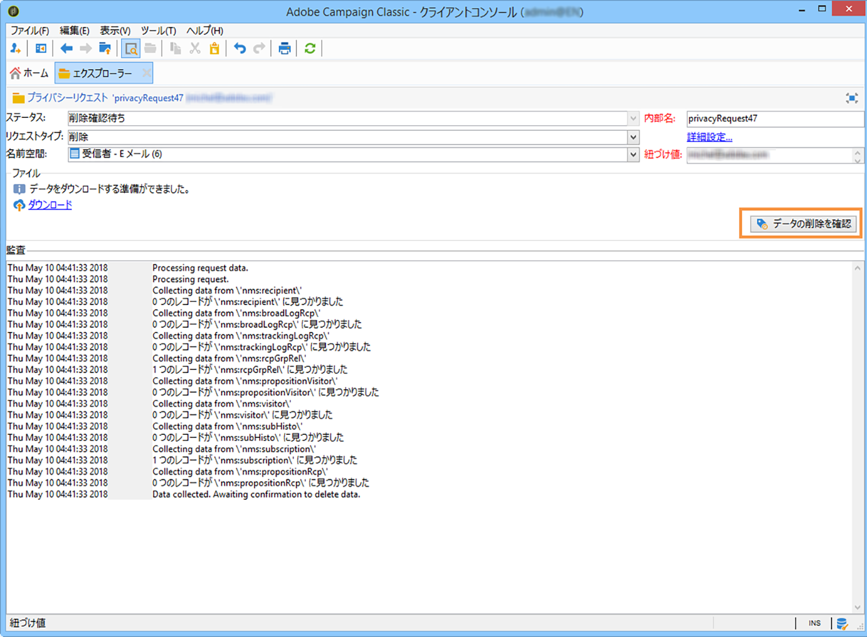The image size is (867, 637).
Task: Close the エクスプローラー tab
Action: [x=146, y=74]
